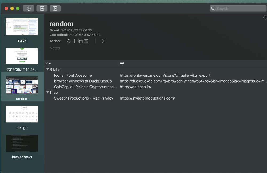Screen dimensions: 267x173
Task: Collapse the '1 tab' window group
Action: [x=48, y=92]
